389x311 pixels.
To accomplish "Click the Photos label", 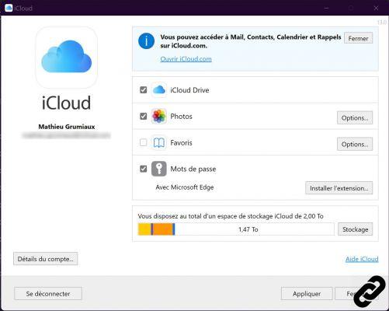I will [x=181, y=117].
